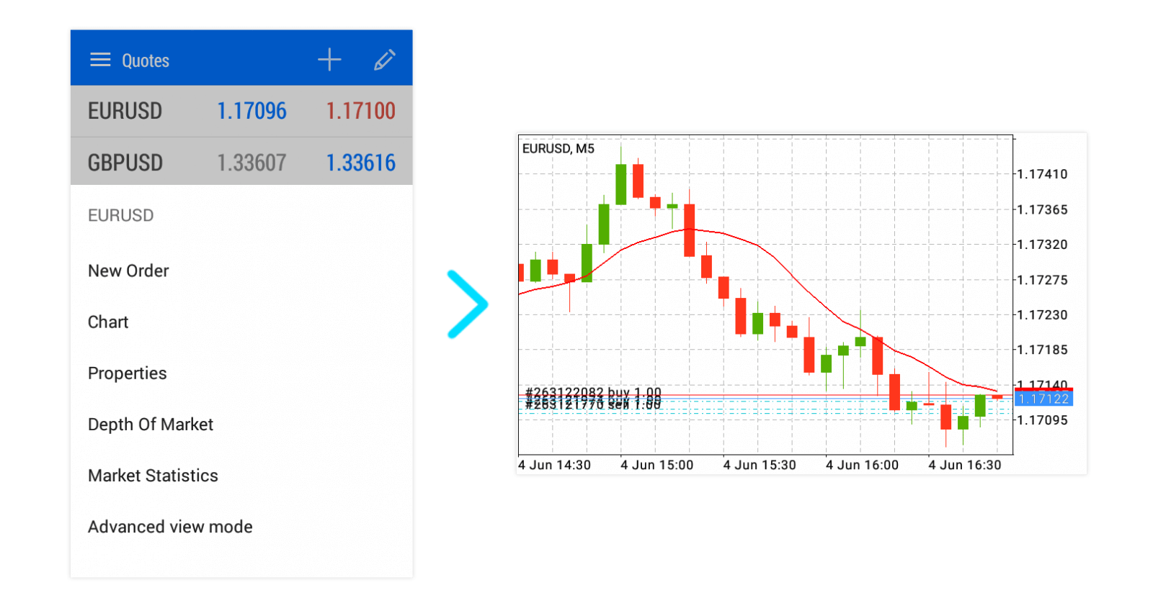The height and width of the screenshot is (608, 1153).
Task: Tap GBPUSD bid price 1.33607
Action: click(251, 163)
